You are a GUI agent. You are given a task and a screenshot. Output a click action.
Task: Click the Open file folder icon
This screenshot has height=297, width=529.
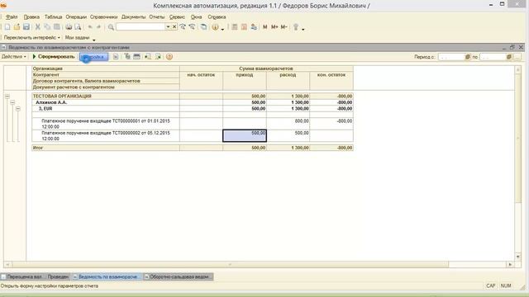[17, 27]
